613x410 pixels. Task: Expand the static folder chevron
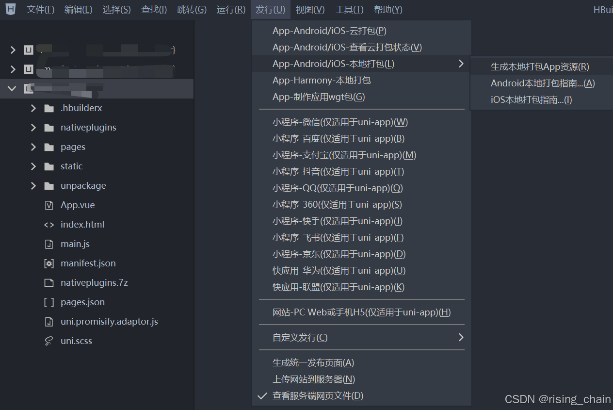click(33, 166)
